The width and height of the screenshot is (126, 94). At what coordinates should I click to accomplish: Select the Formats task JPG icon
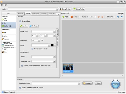pos(3,20)
